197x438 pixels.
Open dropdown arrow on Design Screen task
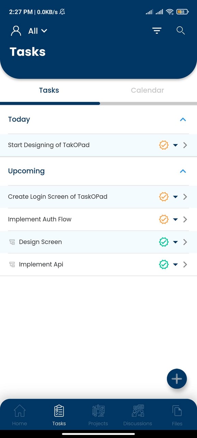click(x=175, y=242)
